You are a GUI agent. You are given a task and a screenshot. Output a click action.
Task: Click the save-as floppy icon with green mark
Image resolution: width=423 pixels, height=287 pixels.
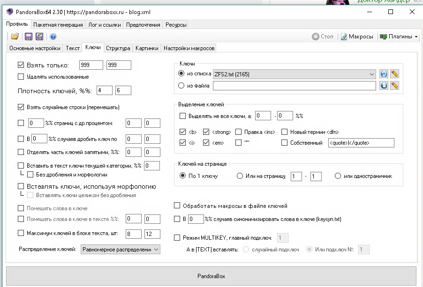[x=39, y=37]
